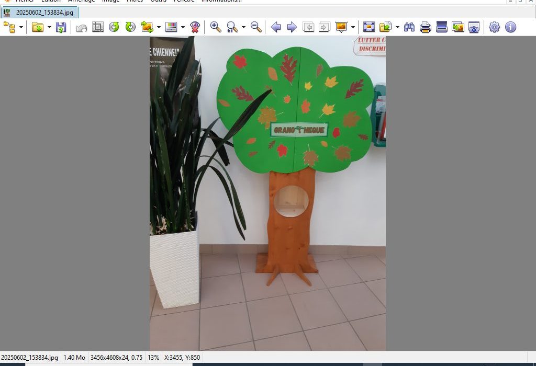Click the Resize/convert image icon
This screenshot has width=536, height=366.
pyautogui.click(x=147, y=27)
